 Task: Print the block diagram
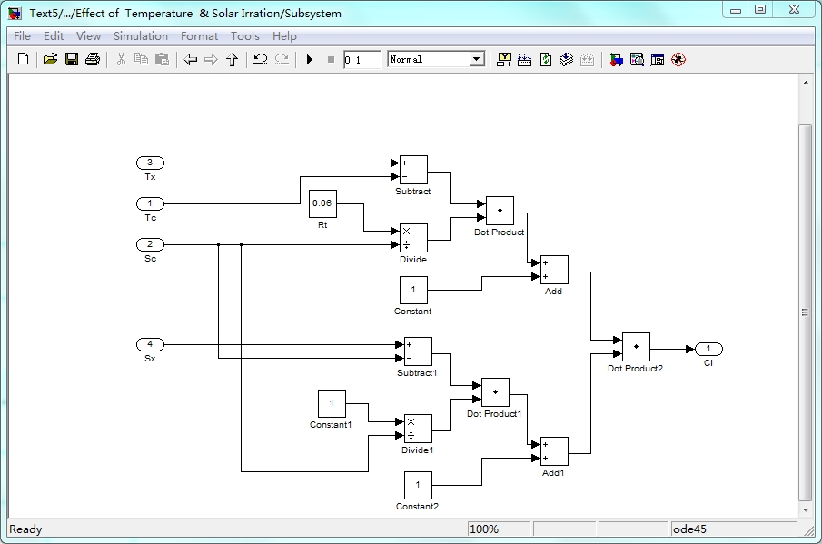click(x=94, y=59)
